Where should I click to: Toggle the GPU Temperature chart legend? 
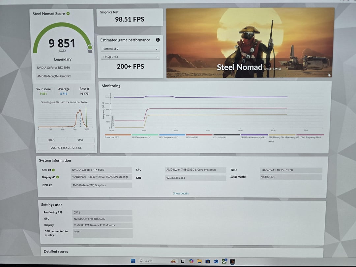pos(172,136)
